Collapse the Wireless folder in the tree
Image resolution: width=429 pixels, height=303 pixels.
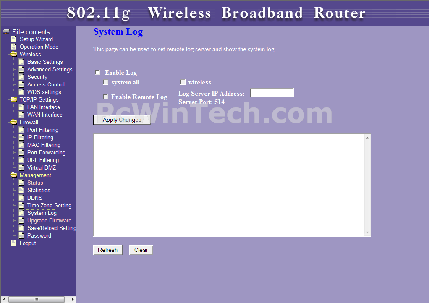click(x=14, y=54)
